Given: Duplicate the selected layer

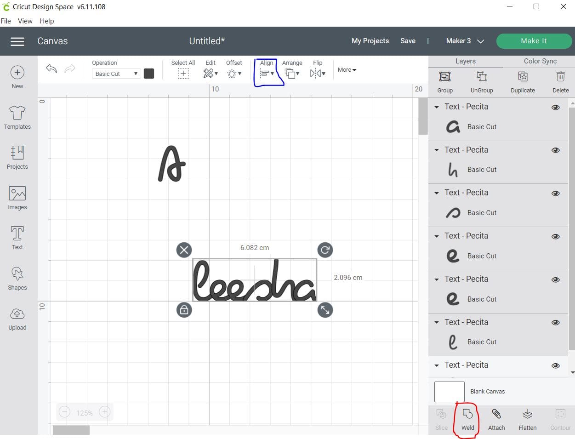Looking at the screenshot, I should click(523, 83).
